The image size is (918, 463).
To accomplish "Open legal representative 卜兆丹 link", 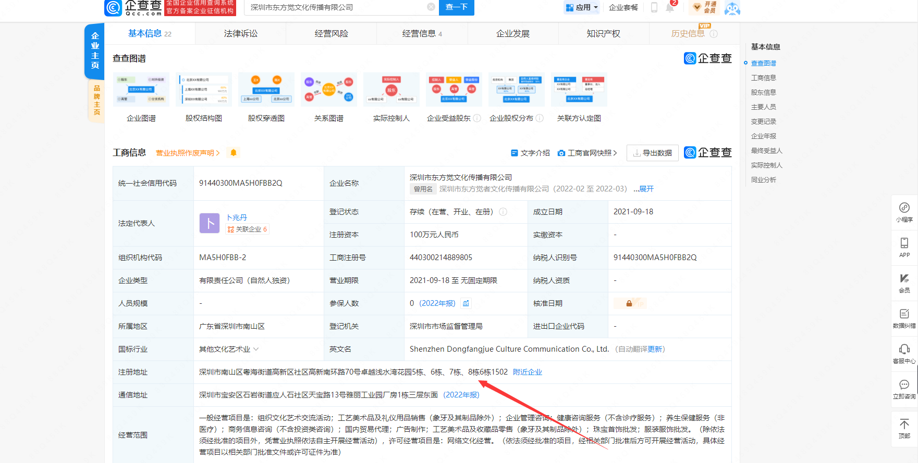I will [x=237, y=217].
